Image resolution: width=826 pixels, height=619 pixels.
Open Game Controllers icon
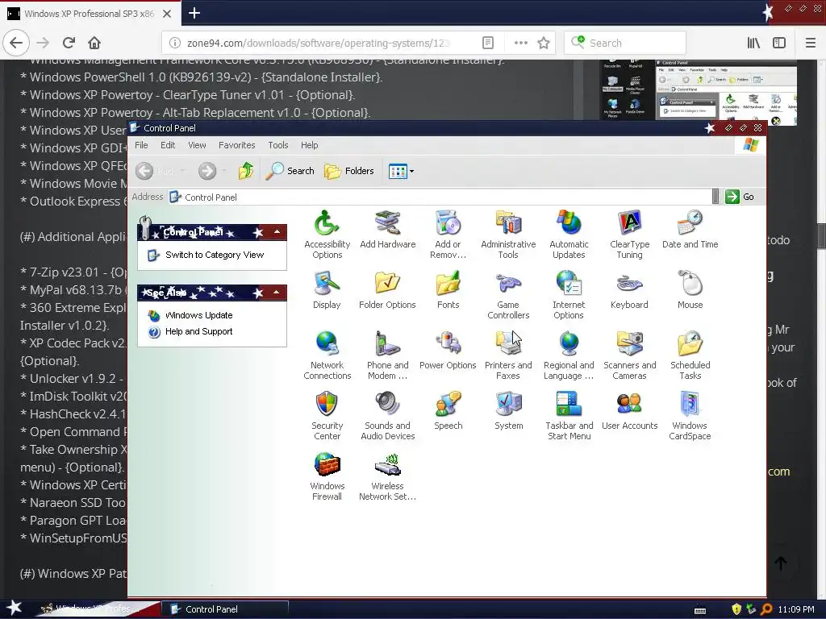click(x=508, y=295)
